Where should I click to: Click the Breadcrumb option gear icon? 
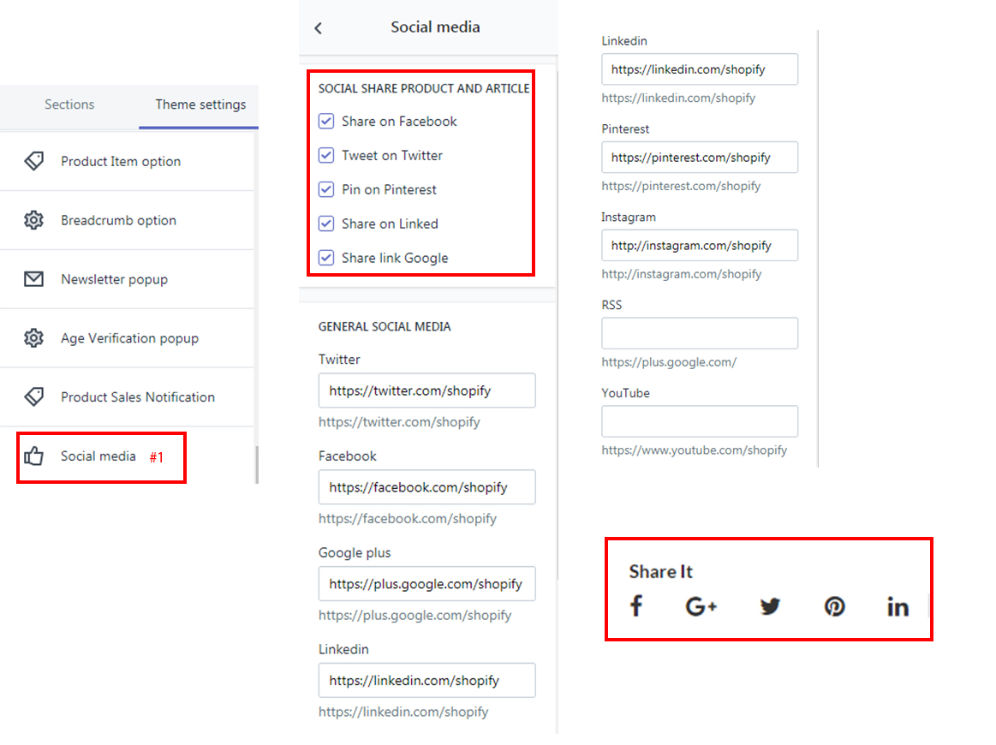(34, 220)
